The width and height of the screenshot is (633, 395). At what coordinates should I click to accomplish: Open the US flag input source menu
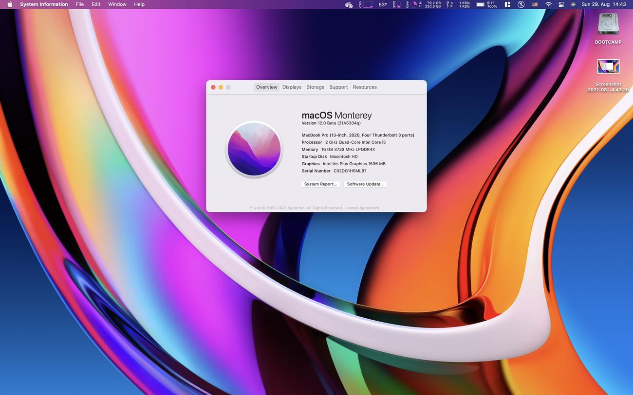click(x=535, y=4)
